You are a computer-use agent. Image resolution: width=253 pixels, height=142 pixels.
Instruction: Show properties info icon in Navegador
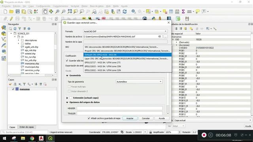tap(29, 29)
